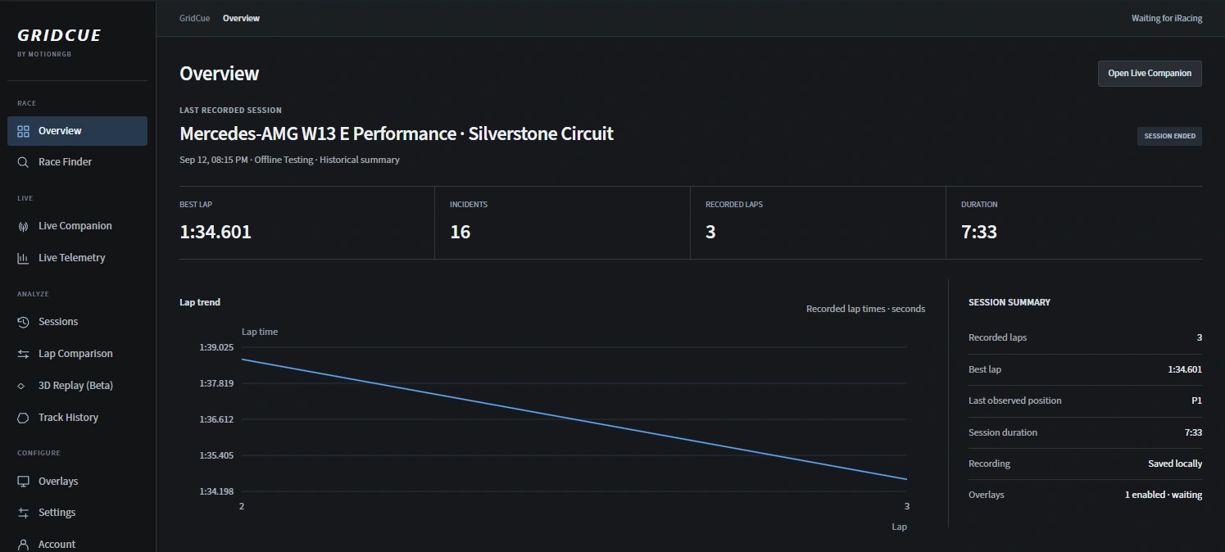1225x552 pixels.
Task: Click the Track History icon
Action: (x=23, y=418)
